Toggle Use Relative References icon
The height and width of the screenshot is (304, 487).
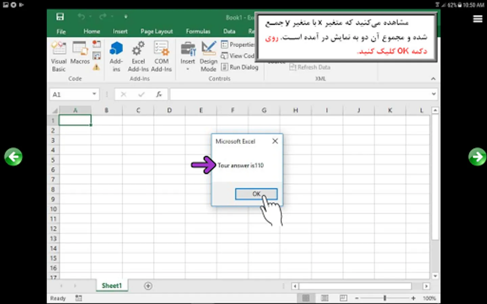pos(97,56)
